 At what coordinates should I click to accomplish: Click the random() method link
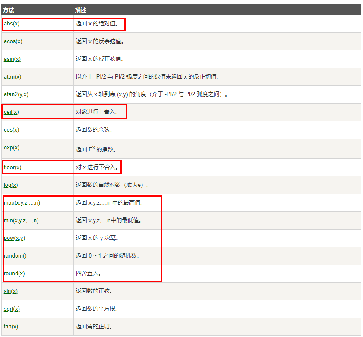(15, 256)
